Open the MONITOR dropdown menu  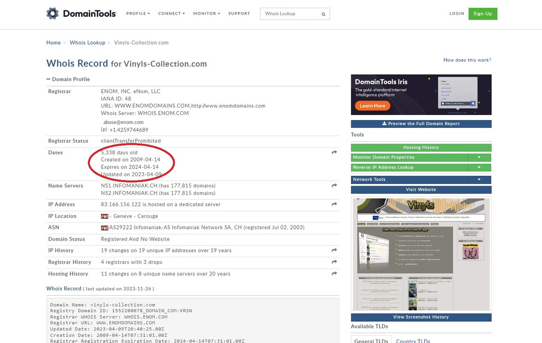pos(207,14)
